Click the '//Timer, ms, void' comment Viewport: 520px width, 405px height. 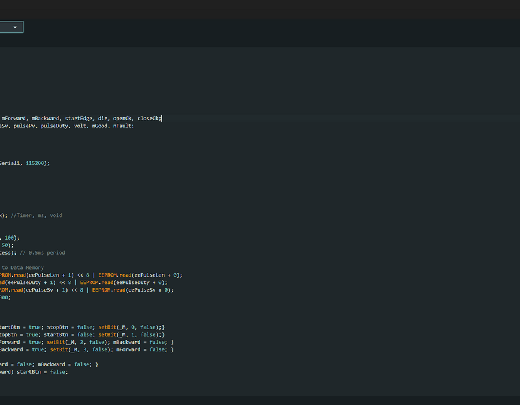click(36, 215)
